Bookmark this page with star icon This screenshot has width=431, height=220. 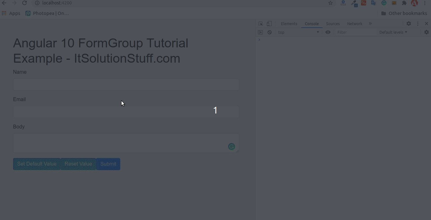click(330, 3)
